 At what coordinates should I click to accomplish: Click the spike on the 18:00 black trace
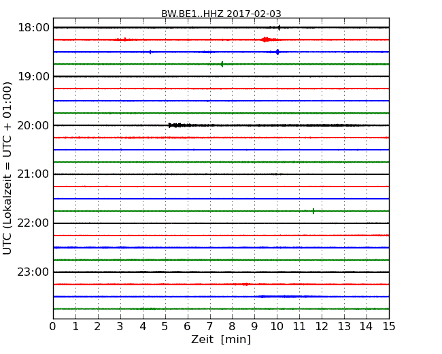tap(279, 27)
